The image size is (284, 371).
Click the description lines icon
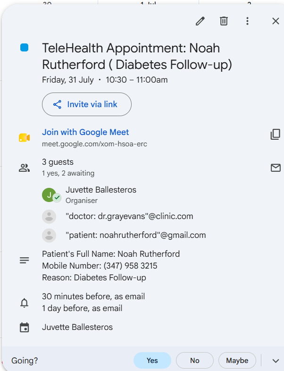24,260
